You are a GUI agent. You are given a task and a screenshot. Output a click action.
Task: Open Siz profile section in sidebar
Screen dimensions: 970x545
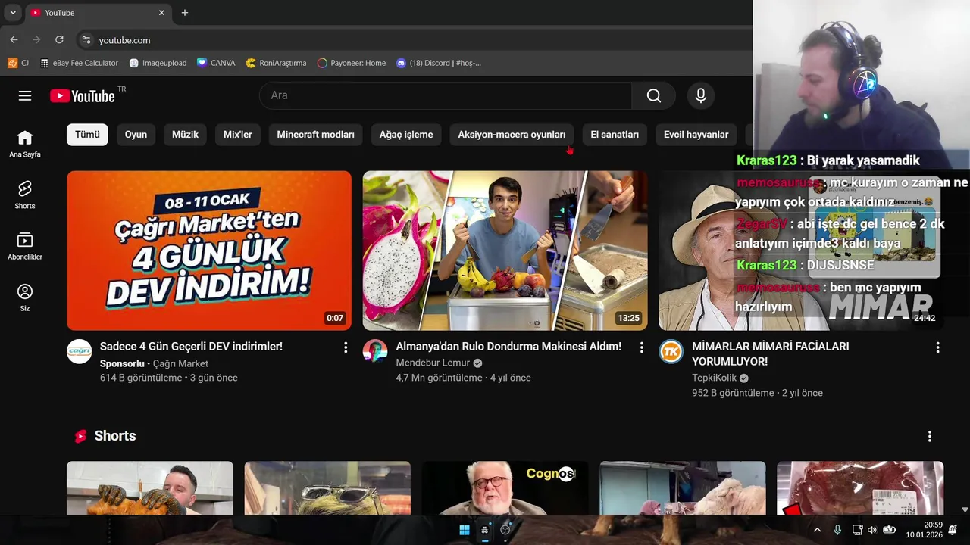[25, 298]
